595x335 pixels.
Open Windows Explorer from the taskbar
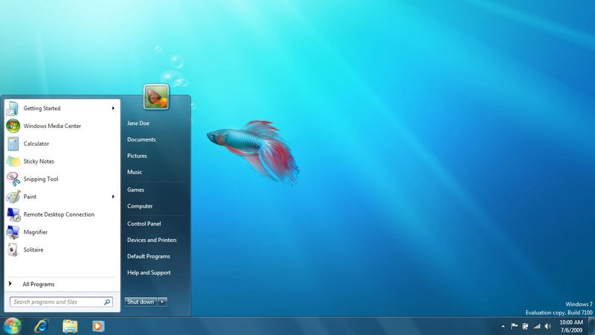pyautogui.click(x=70, y=325)
